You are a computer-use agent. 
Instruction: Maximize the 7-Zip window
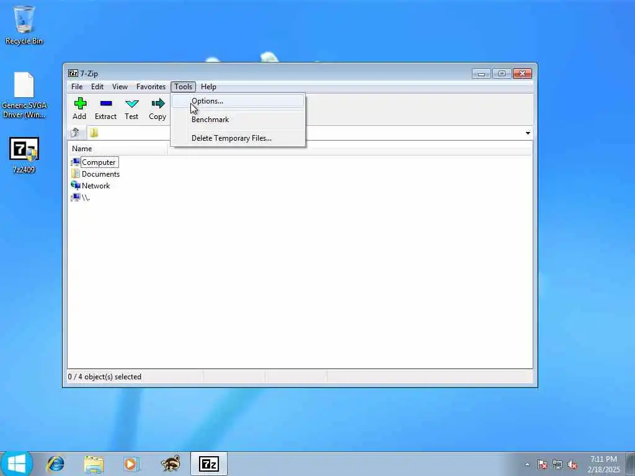point(502,74)
